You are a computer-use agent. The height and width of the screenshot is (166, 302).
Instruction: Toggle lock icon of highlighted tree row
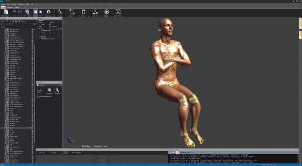tap(33, 128)
